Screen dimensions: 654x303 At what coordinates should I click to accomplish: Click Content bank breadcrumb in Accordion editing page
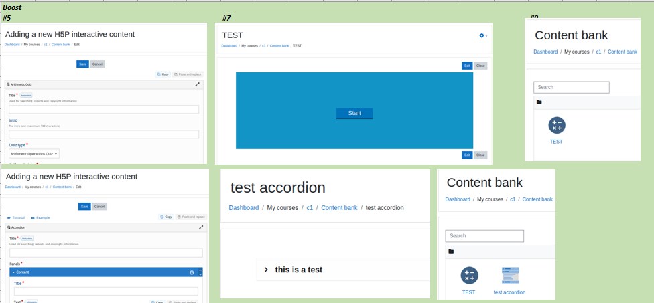click(x=62, y=187)
